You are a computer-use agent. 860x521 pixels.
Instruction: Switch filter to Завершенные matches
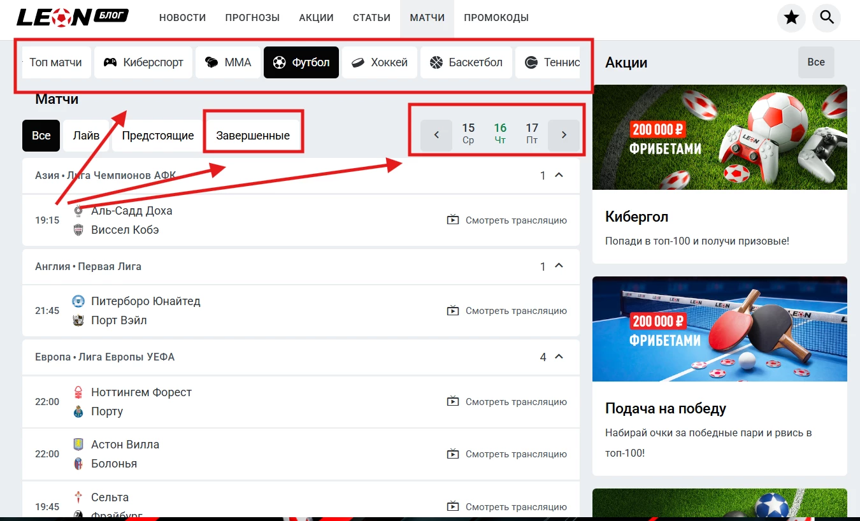click(x=252, y=136)
